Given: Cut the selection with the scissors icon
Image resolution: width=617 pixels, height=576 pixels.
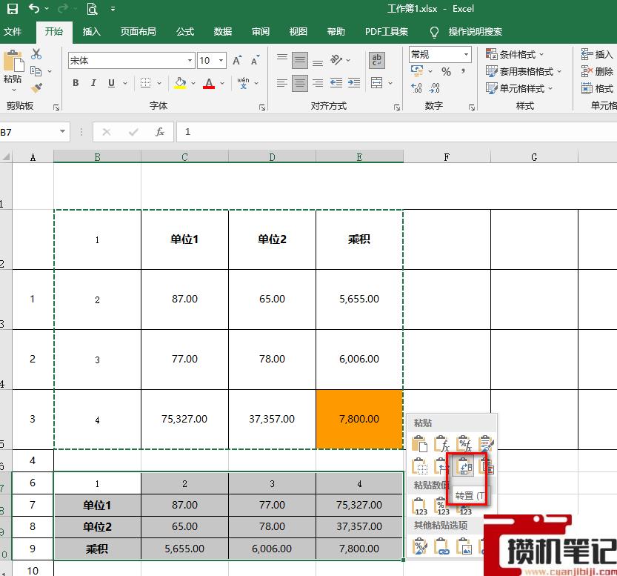Looking at the screenshot, I should tap(36, 54).
